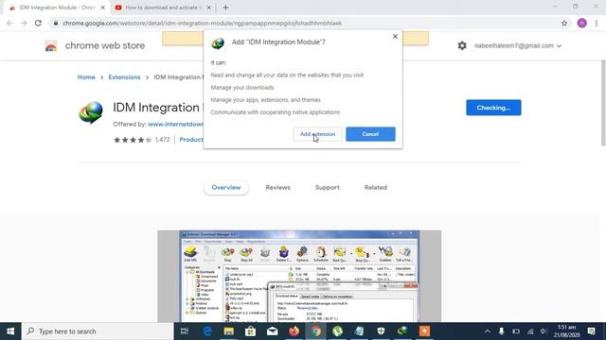The image size is (606, 340).
Task: Click Add extension in the dialog
Action: pos(317,134)
